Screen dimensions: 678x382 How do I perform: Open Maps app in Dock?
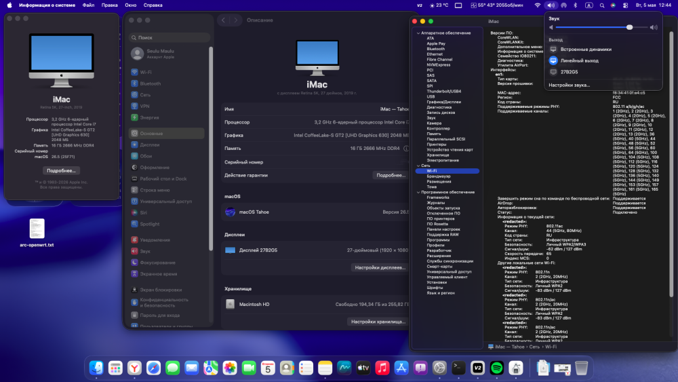pos(211,368)
